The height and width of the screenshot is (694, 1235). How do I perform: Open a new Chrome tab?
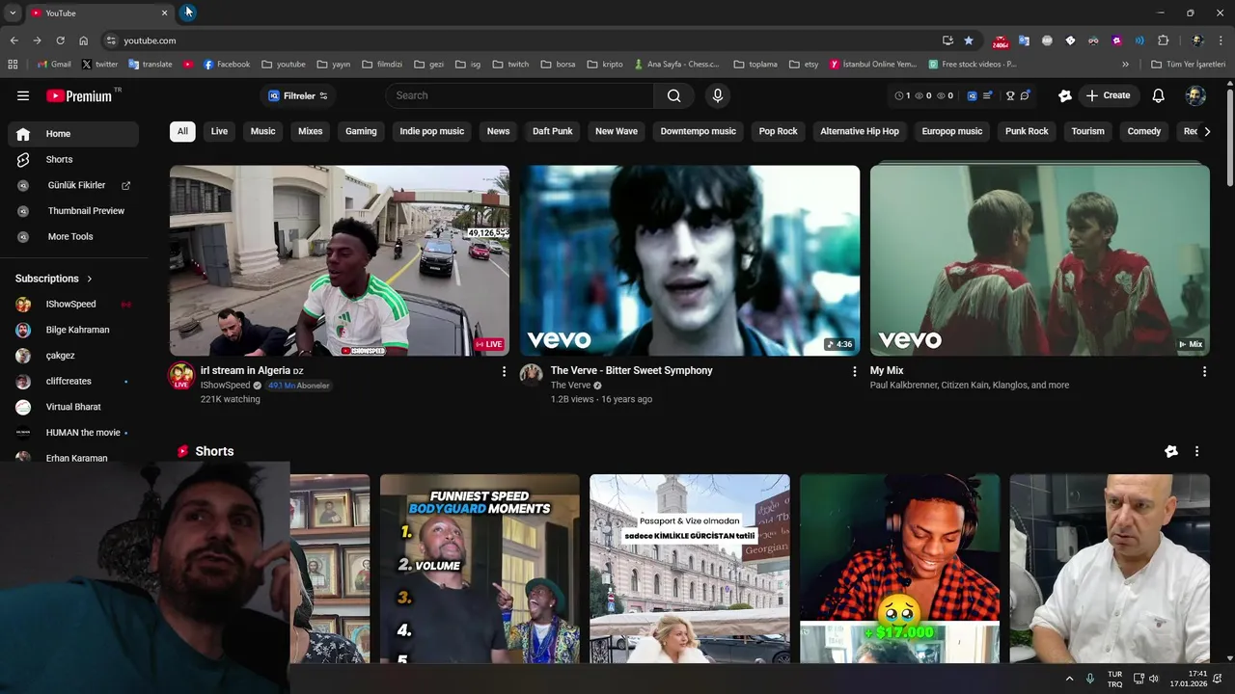coord(188,13)
